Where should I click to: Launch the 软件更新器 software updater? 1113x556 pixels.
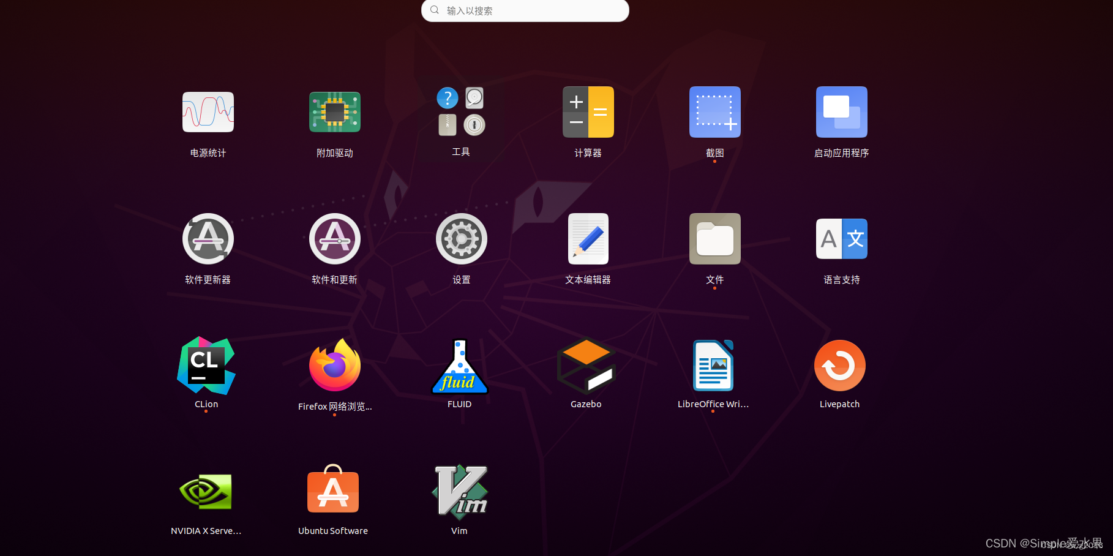208,239
